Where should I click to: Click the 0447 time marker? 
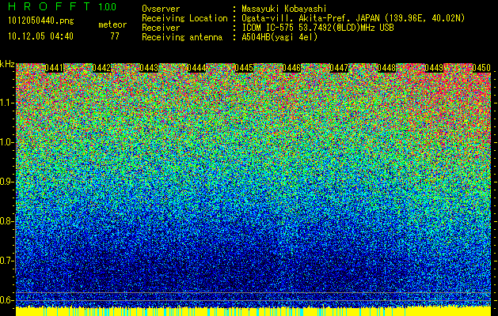click(x=339, y=68)
